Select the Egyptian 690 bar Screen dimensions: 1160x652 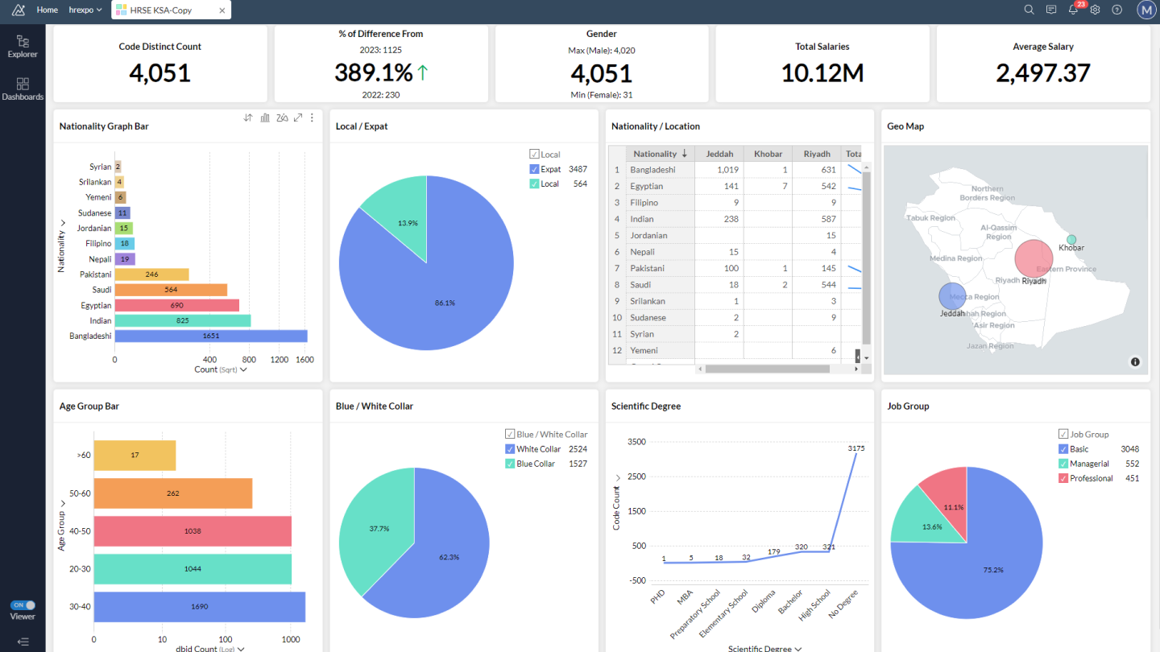(x=177, y=305)
